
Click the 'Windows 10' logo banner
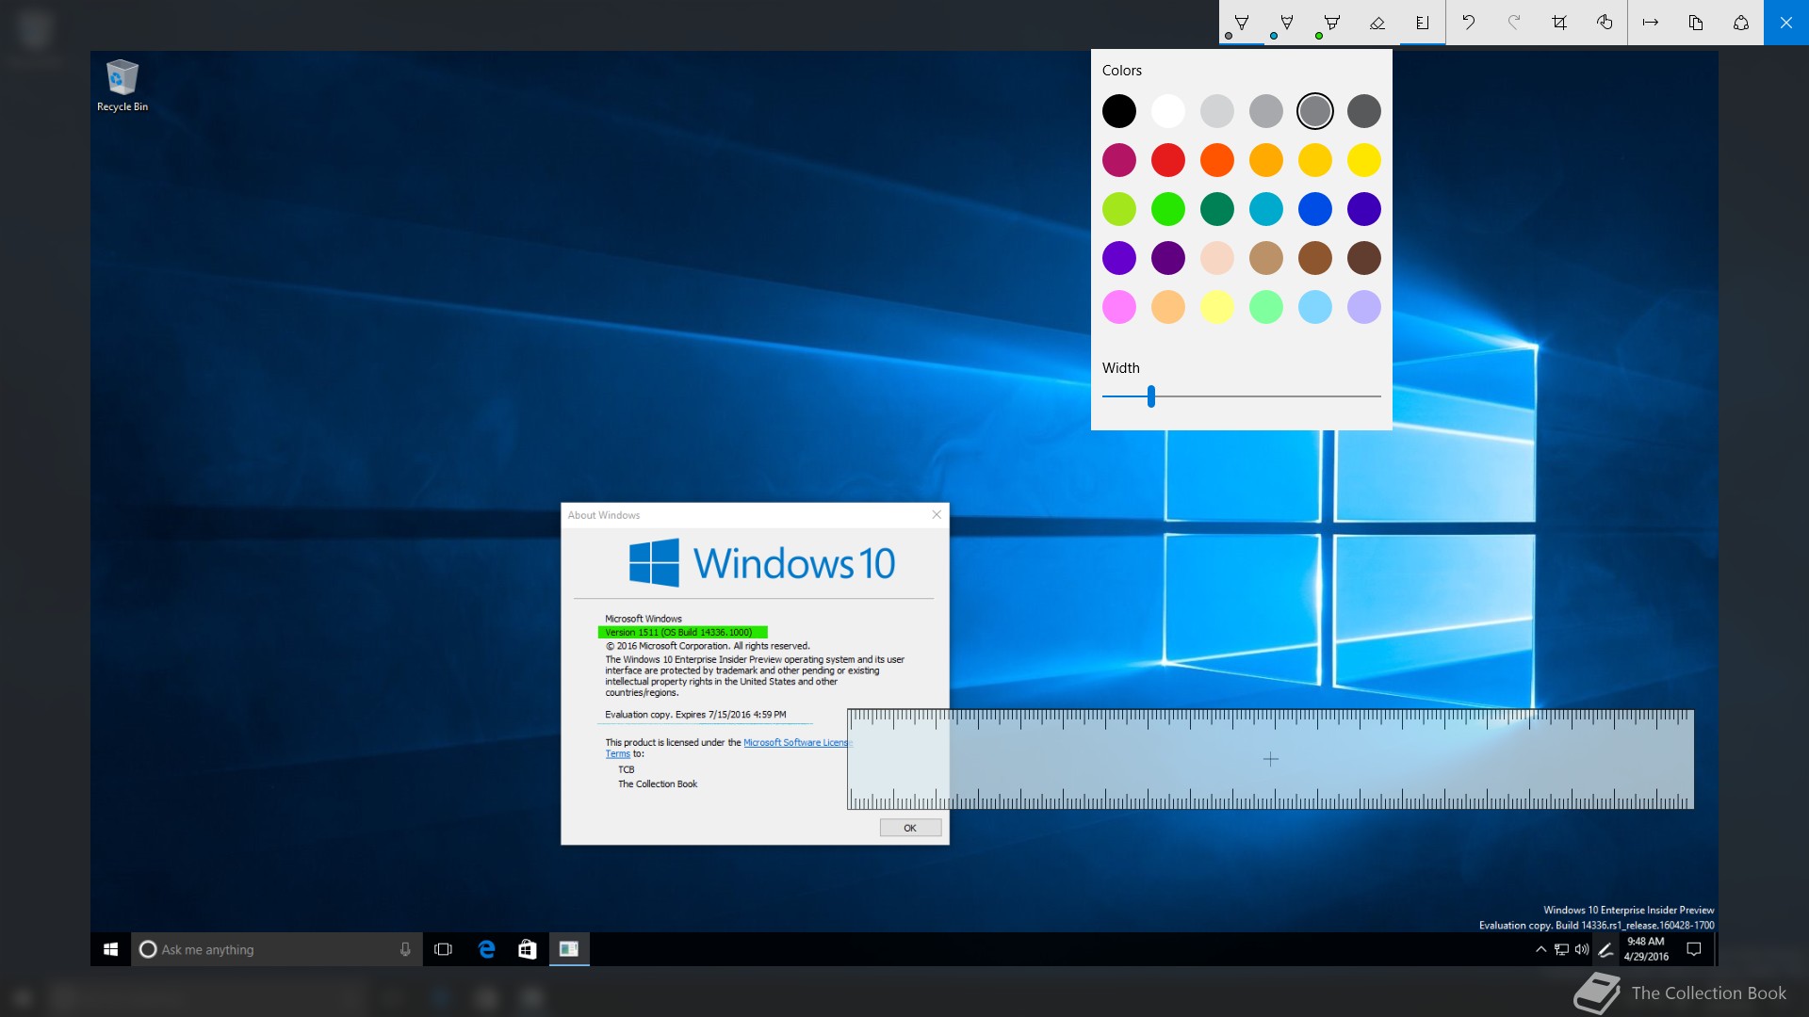coord(761,563)
